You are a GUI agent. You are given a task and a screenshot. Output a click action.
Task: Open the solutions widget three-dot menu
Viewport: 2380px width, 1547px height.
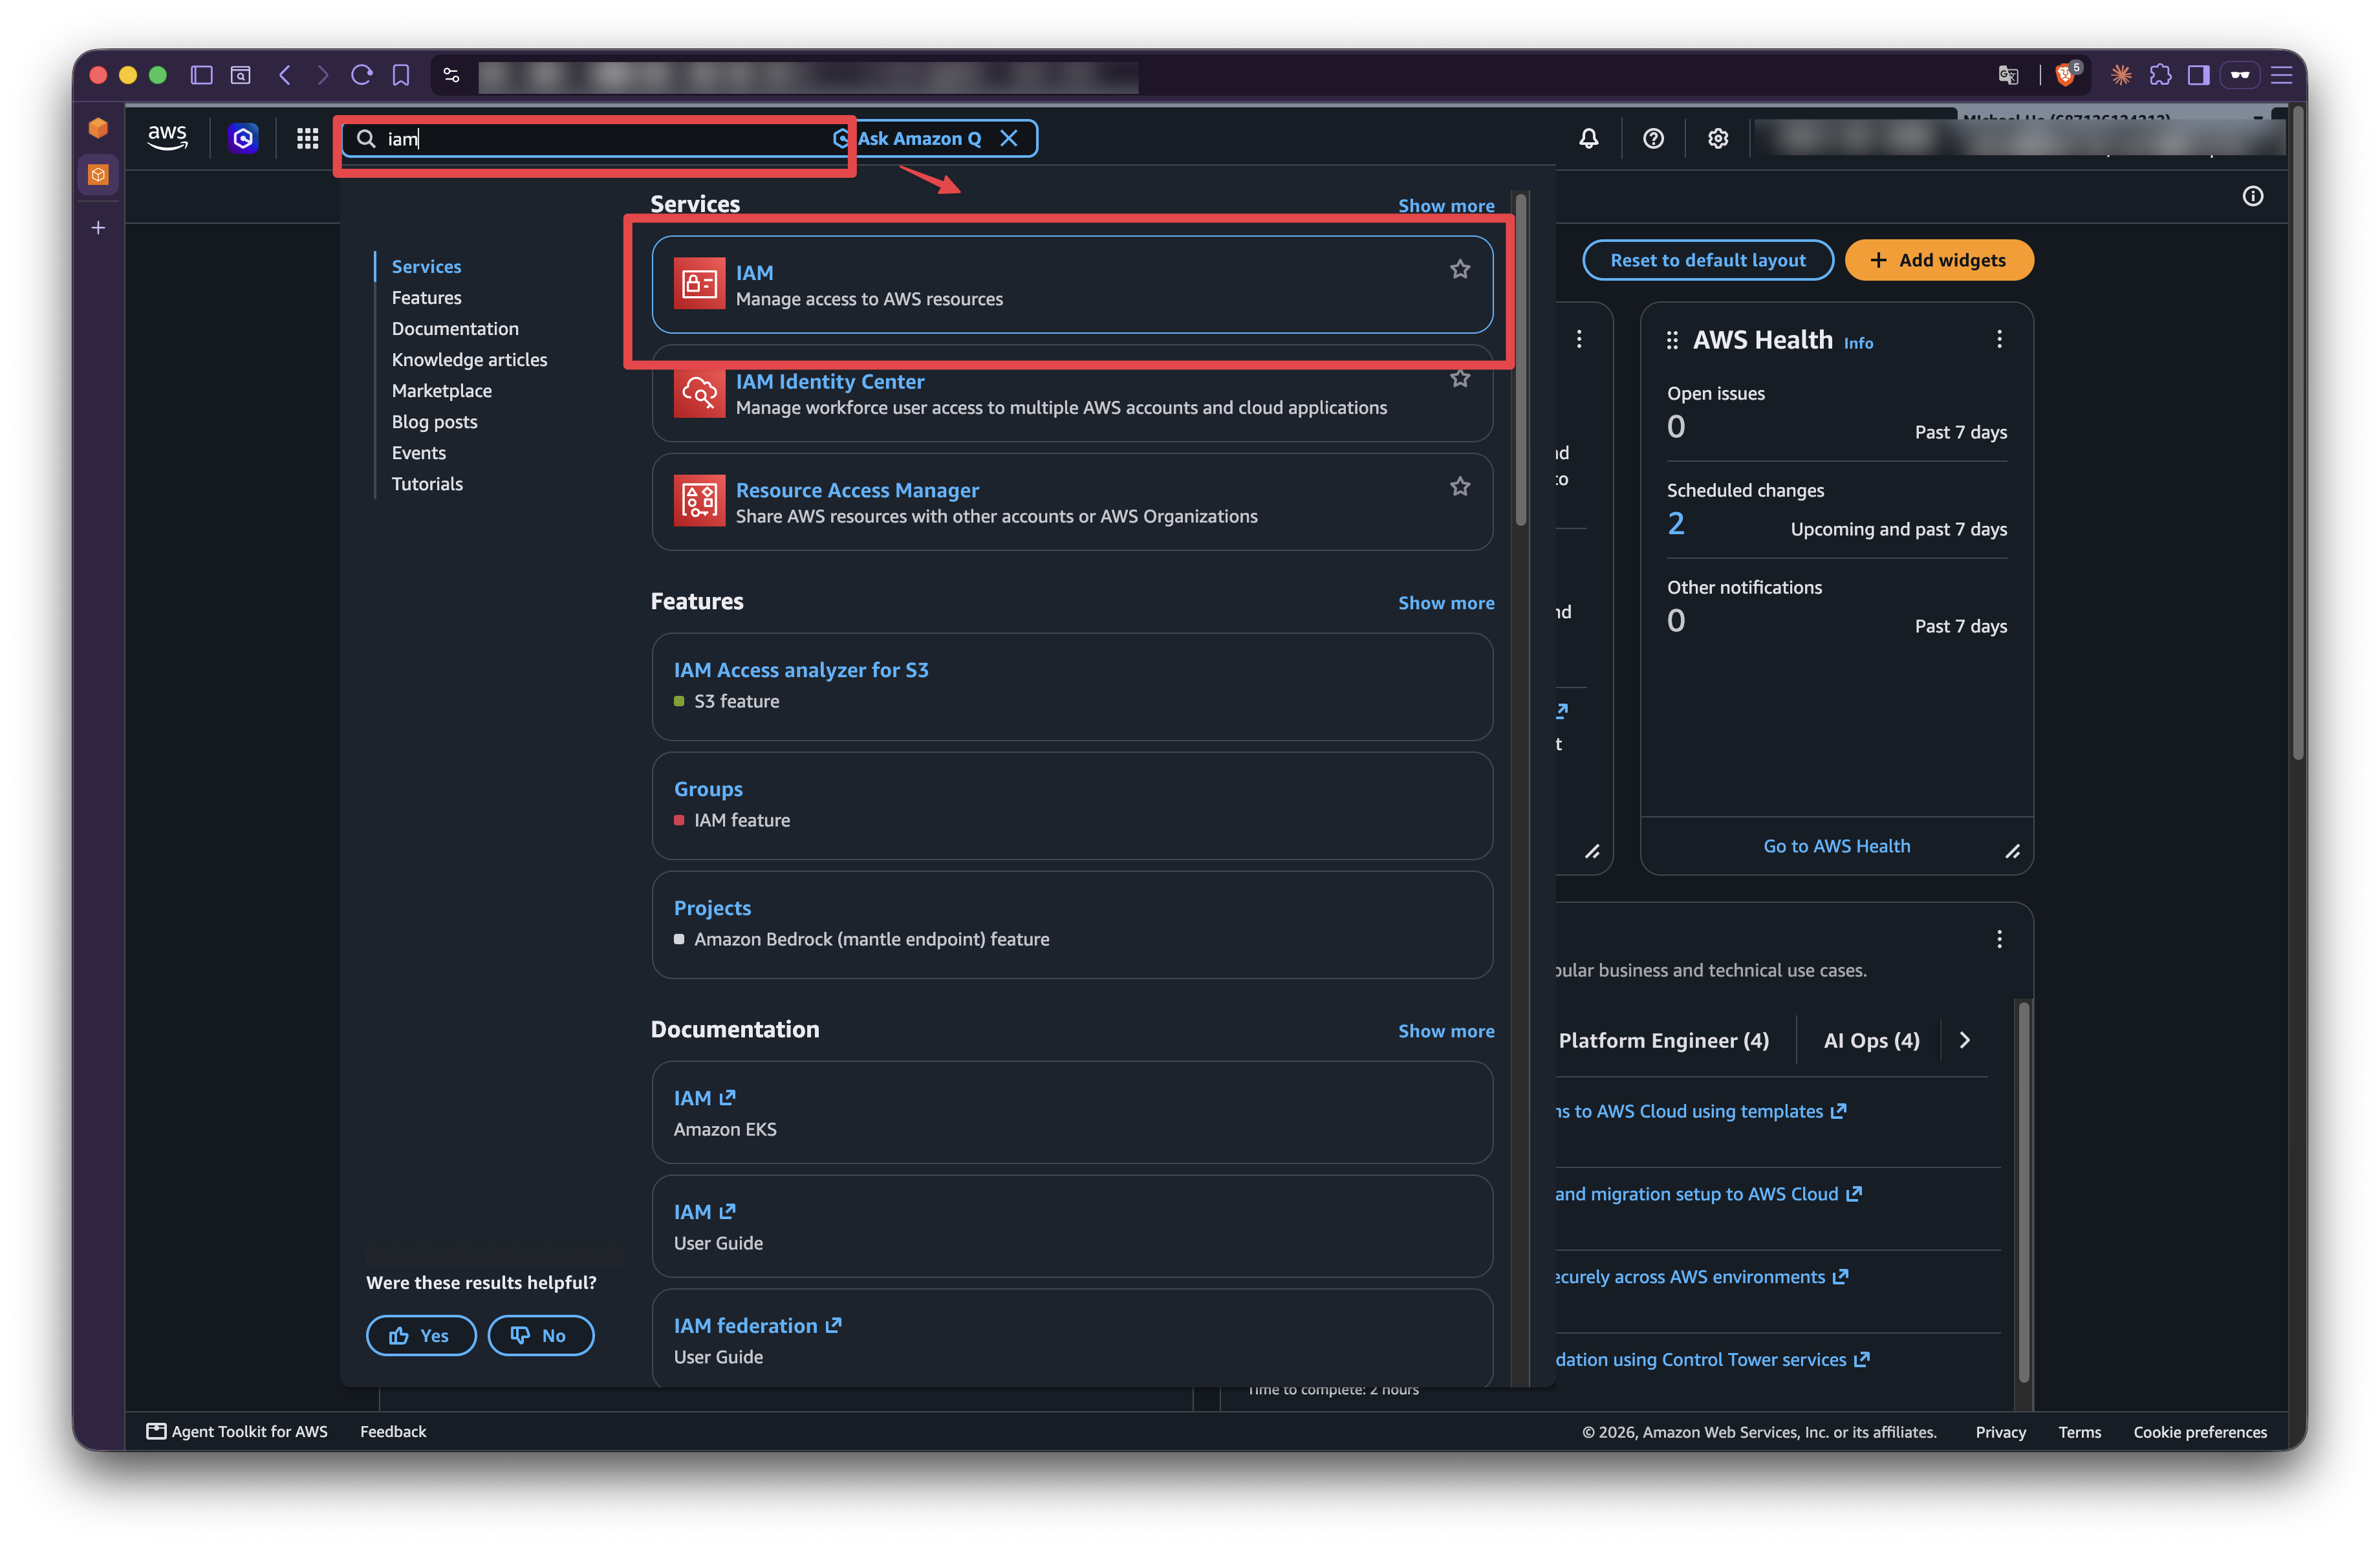click(x=1999, y=939)
